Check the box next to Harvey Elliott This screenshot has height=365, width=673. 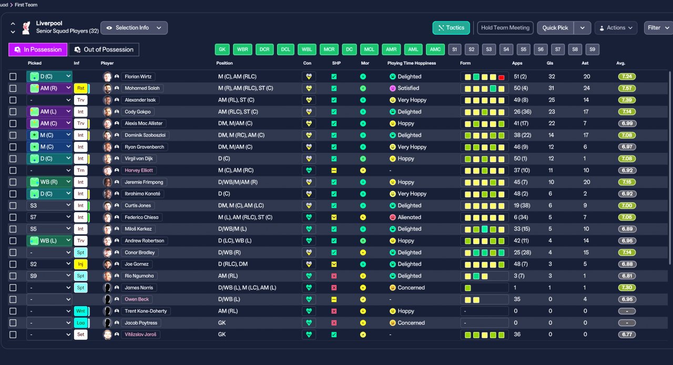pos(13,171)
